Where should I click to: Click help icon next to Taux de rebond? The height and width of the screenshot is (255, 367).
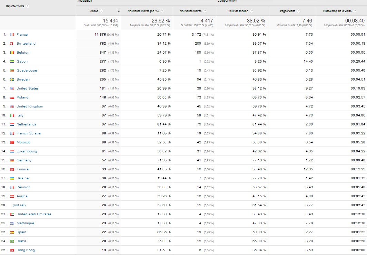click(x=252, y=11)
